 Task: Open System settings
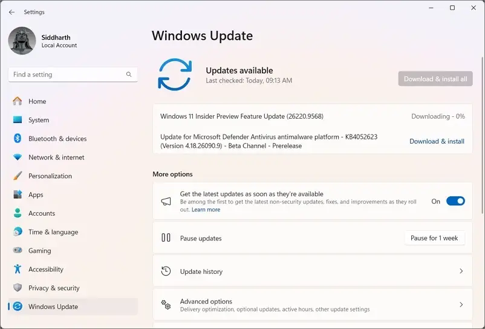coord(73,120)
